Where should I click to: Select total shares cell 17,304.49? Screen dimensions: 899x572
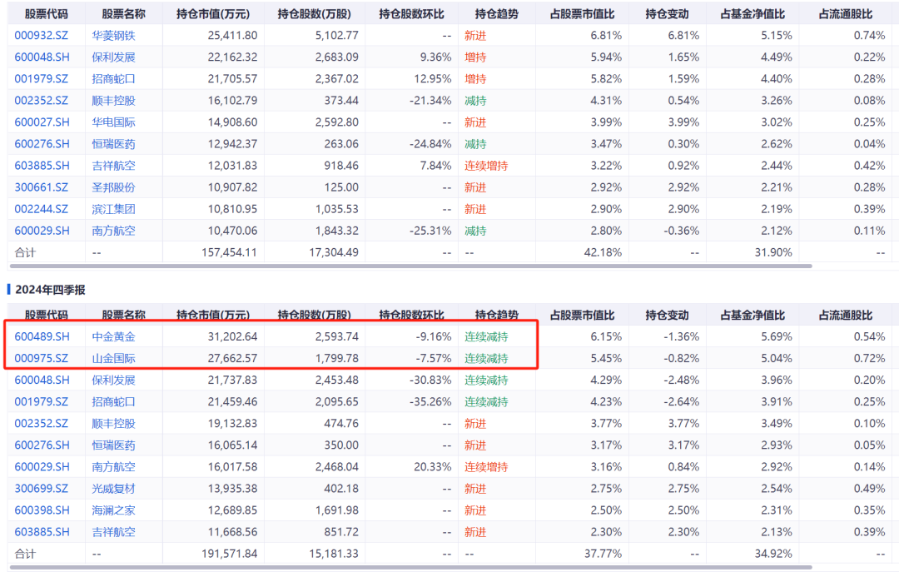(334, 252)
